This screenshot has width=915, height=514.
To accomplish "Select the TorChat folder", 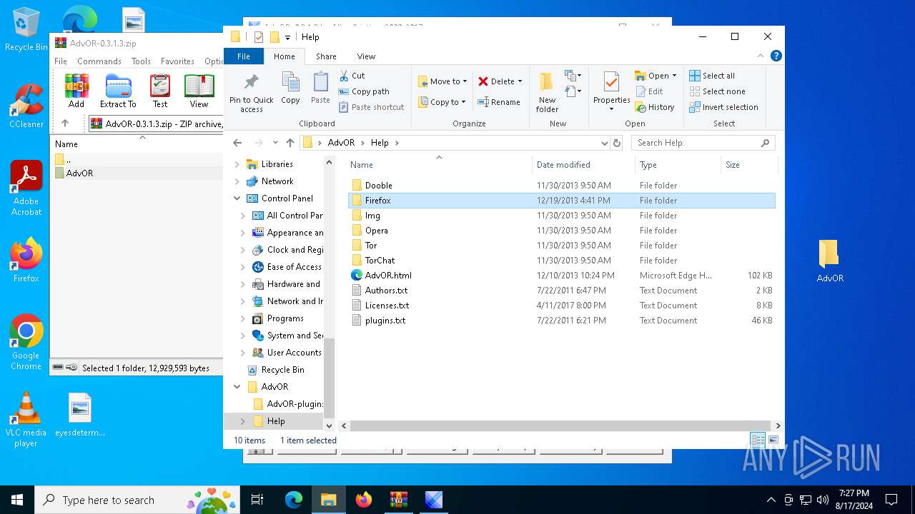I will click(x=561, y=261).
